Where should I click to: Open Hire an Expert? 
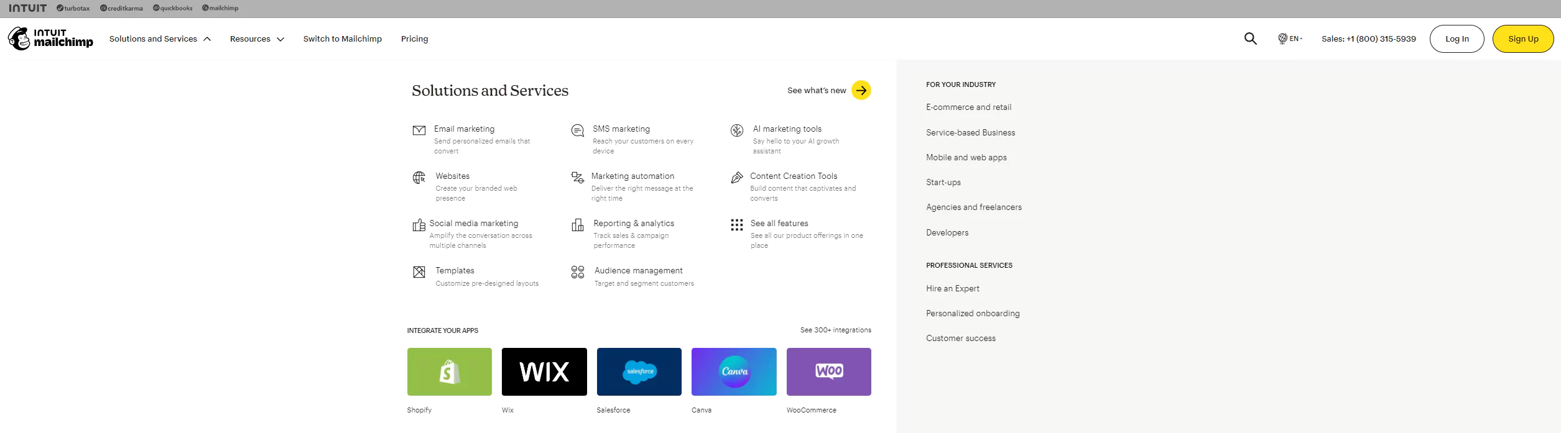(x=953, y=288)
